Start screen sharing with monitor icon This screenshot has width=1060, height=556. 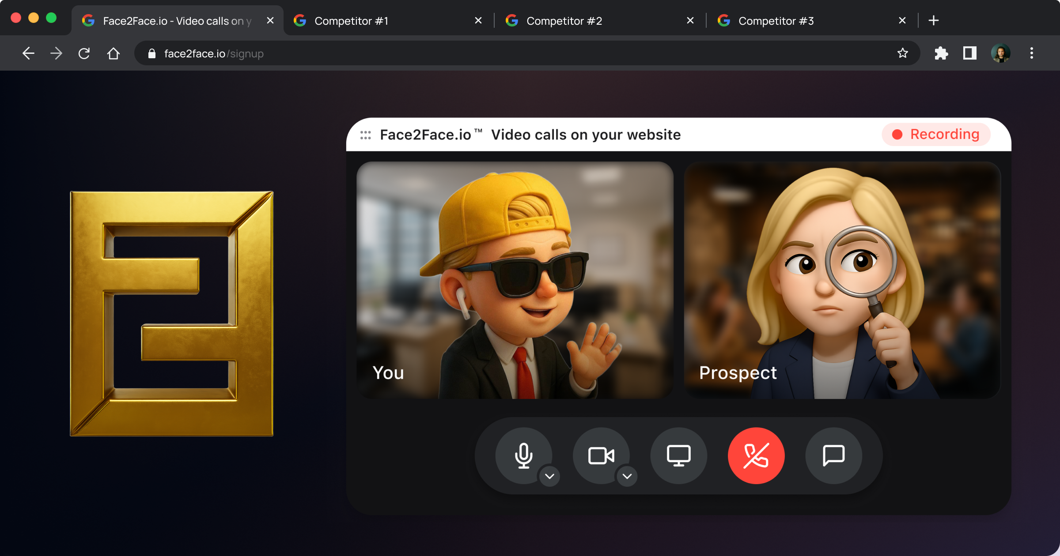pos(678,455)
